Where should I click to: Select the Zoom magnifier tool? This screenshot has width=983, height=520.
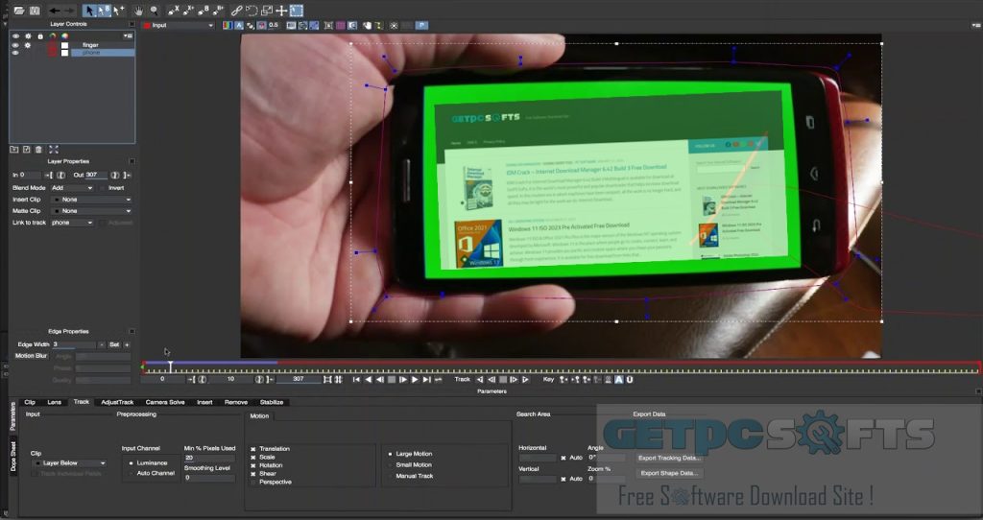coord(154,10)
